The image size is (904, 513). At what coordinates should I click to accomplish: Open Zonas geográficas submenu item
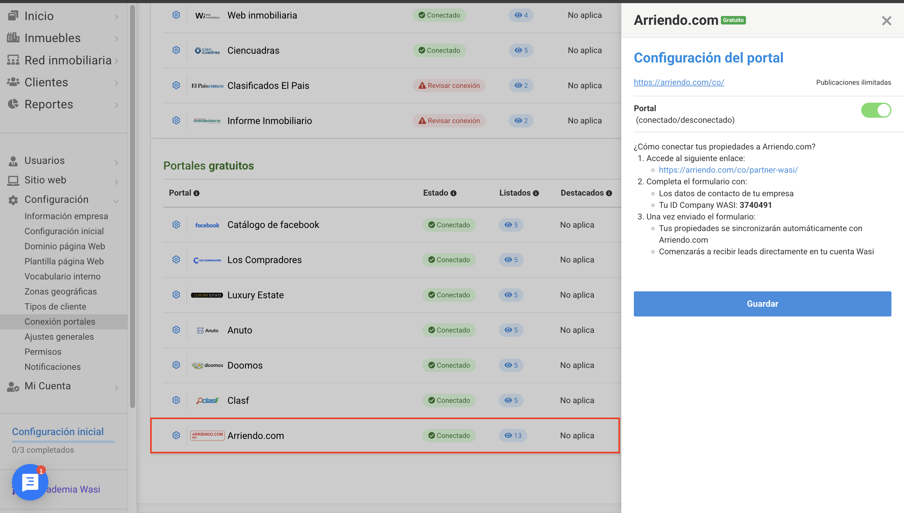[x=61, y=291]
